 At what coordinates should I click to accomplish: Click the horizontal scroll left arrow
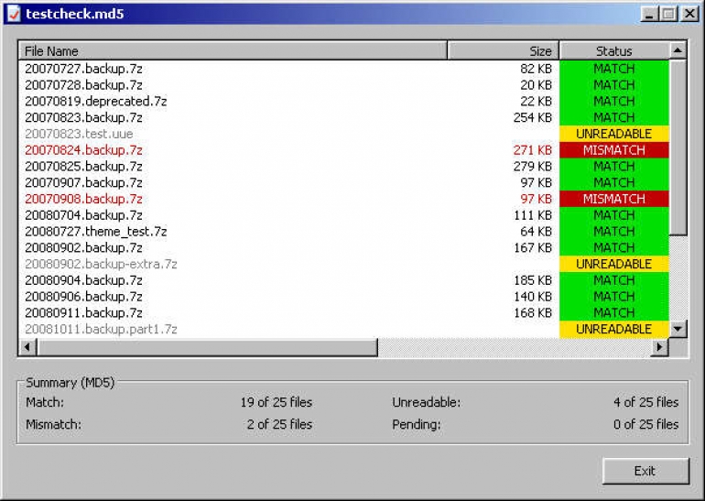[x=26, y=348]
